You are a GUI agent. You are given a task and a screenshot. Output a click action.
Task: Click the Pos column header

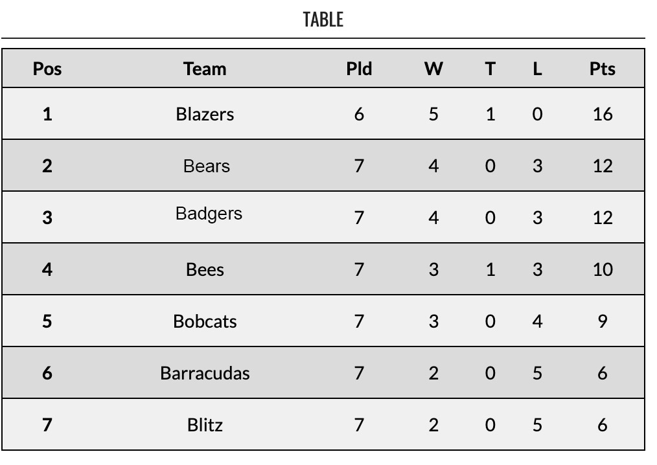47,69
